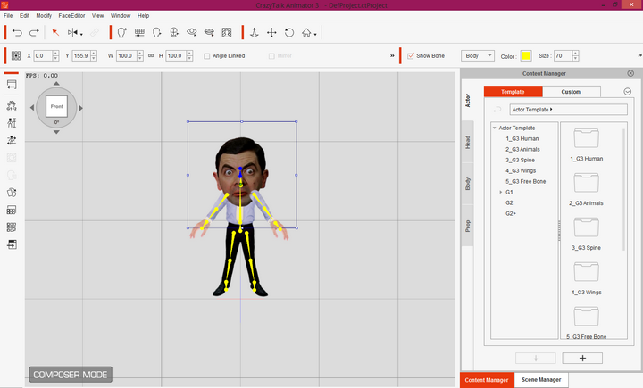
Task: Increase the X value stepper up
Action: 55,54
